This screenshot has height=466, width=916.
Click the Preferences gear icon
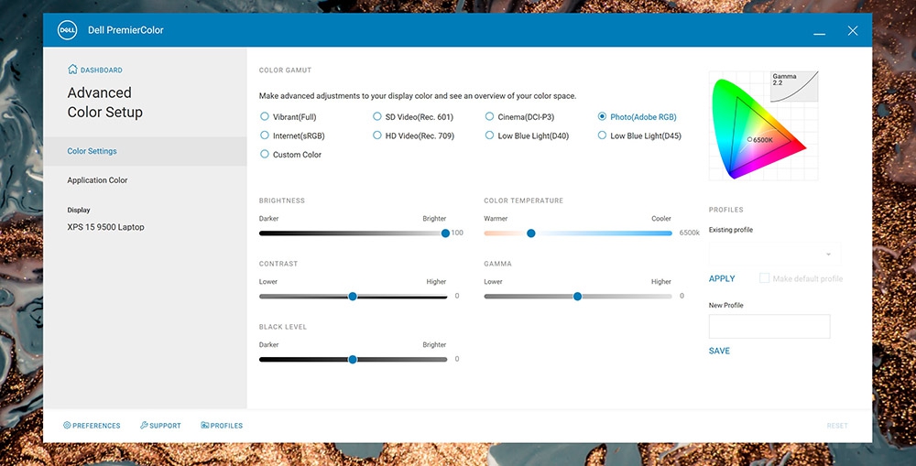[x=67, y=425]
